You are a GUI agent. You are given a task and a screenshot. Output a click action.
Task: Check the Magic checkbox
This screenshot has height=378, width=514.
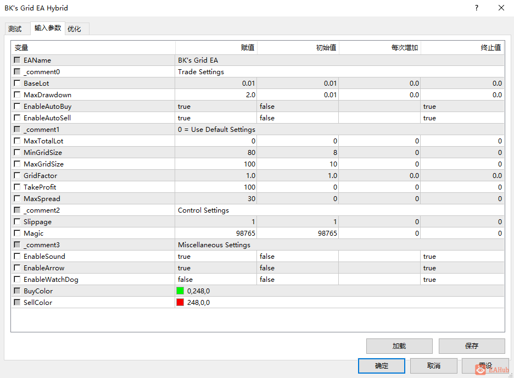point(17,233)
